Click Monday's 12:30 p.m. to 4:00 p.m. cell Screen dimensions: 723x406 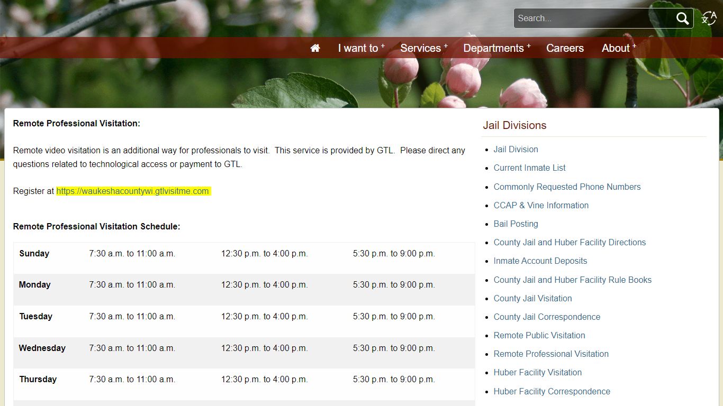(264, 285)
